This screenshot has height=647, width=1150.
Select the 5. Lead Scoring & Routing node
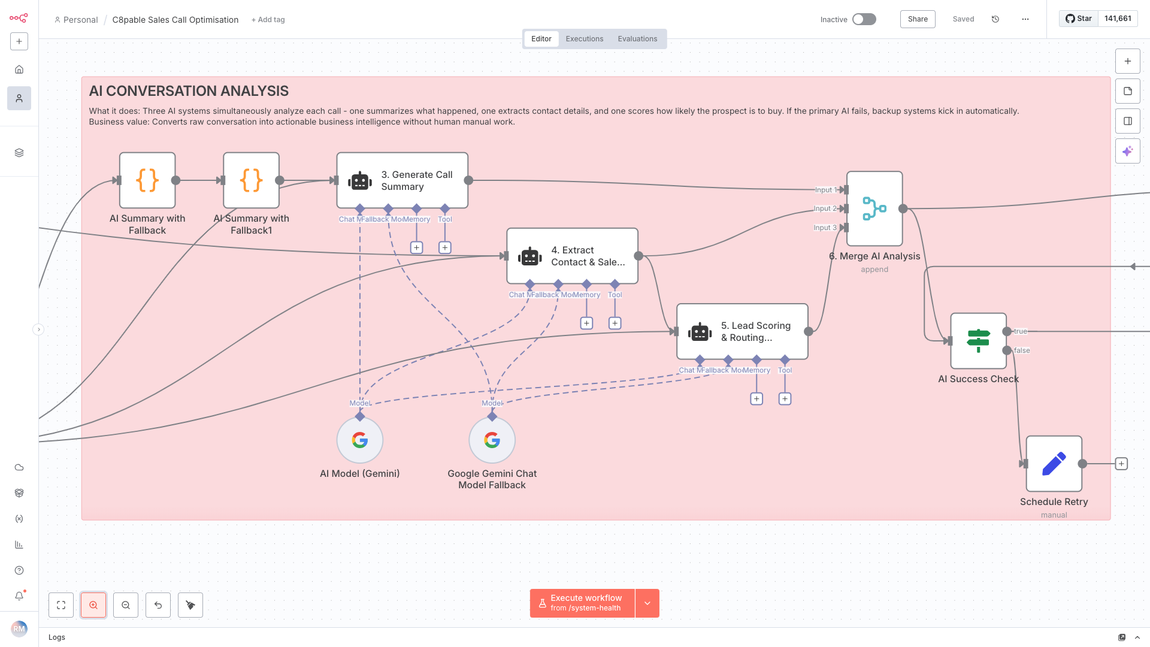click(x=743, y=331)
